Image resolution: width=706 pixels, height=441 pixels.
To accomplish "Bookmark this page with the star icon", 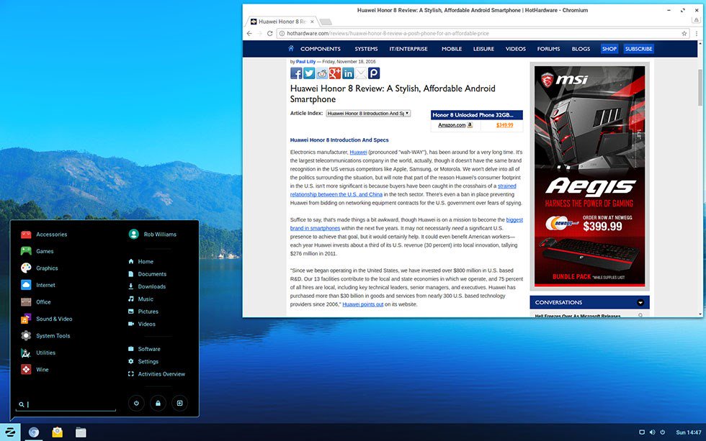I will pos(684,33).
